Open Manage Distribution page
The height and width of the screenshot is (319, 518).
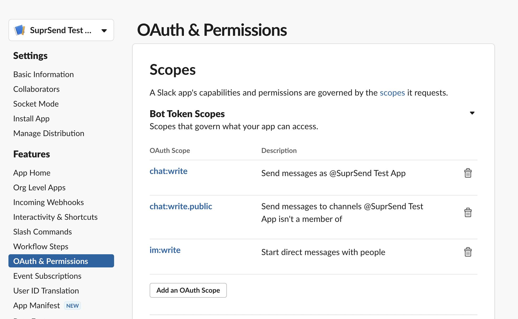[x=49, y=133]
